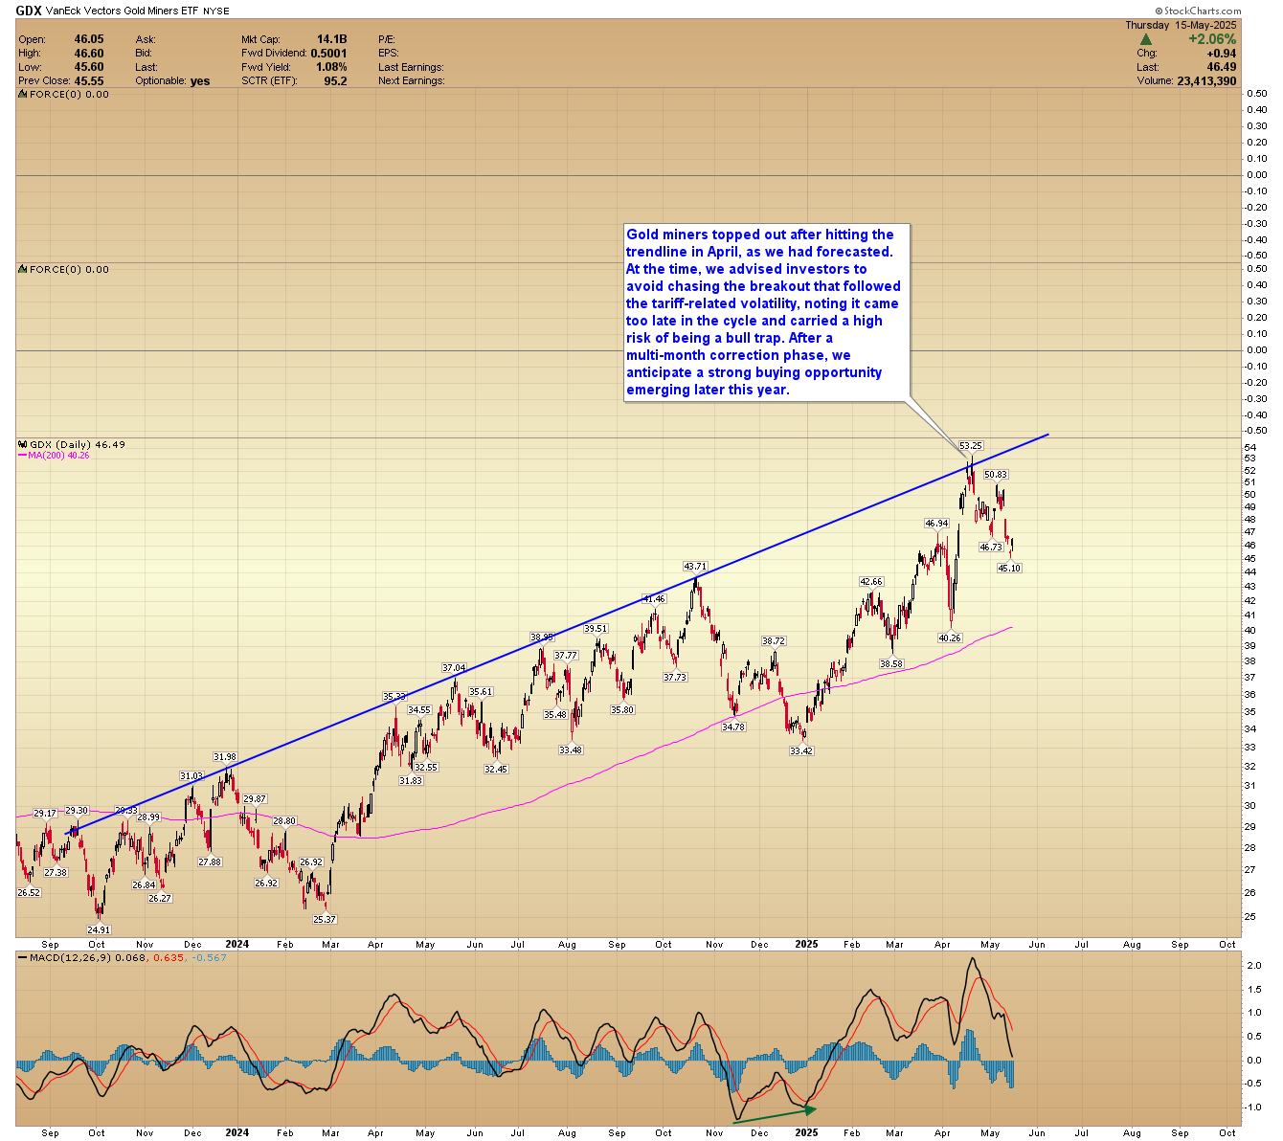Click the 50.83 price label
1283x1141 pixels.
pos(996,475)
